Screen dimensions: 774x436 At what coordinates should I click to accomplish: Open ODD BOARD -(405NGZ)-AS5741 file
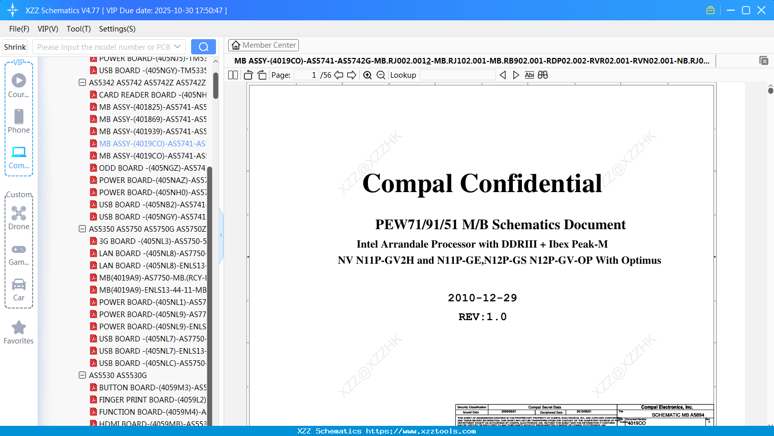[148, 168]
